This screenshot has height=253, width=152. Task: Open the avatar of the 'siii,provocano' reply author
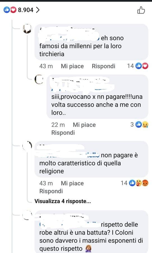pos(39,79)
